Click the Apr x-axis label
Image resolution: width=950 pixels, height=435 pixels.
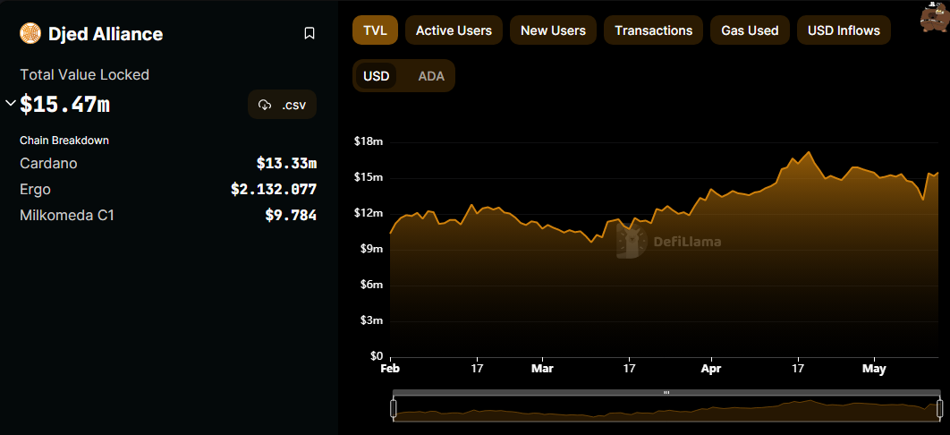coord(710,369)
